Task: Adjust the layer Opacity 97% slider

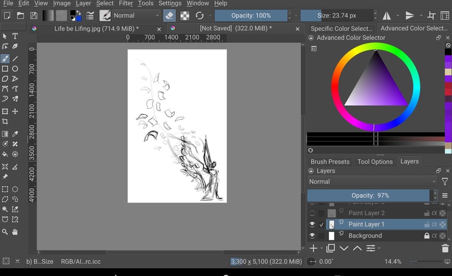Action: (x=370, y=195)
